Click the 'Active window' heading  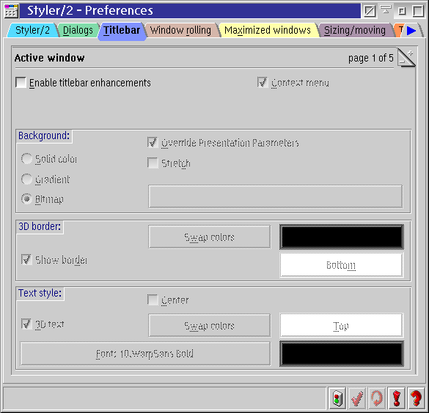(50, 58)
